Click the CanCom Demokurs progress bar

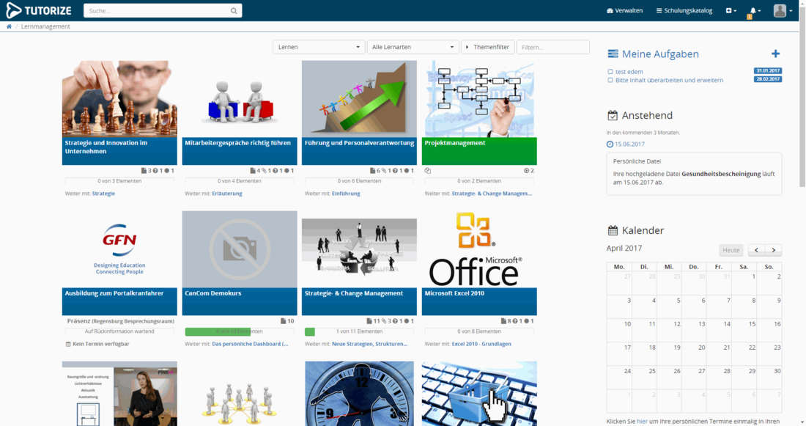(240, 332)
